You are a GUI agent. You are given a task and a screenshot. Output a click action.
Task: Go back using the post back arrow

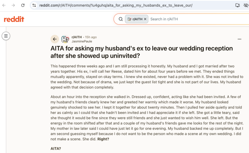pyautogui.click(x=55, y=39)
